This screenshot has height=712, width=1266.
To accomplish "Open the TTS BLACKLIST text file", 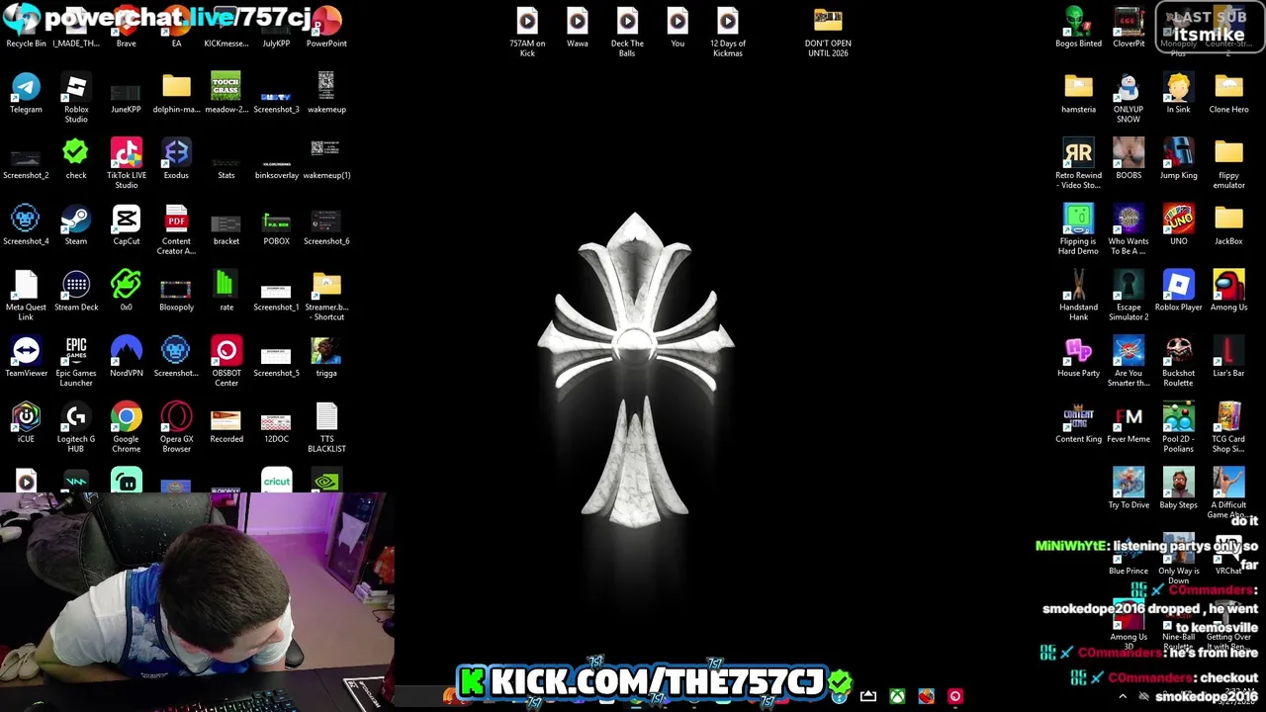I will (x=326, y=428).
